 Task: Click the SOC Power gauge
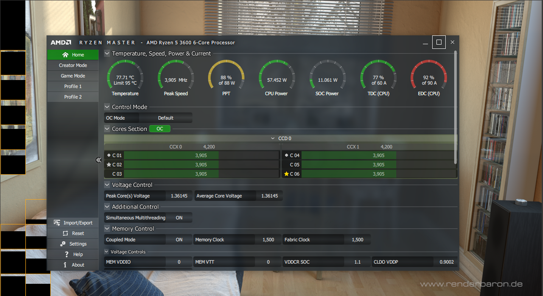327,78
